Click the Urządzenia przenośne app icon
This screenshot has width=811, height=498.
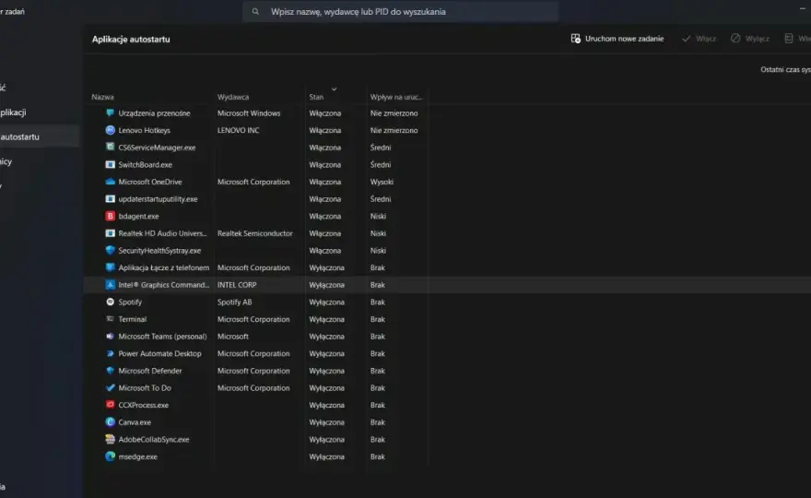click(x=111, y=113)
